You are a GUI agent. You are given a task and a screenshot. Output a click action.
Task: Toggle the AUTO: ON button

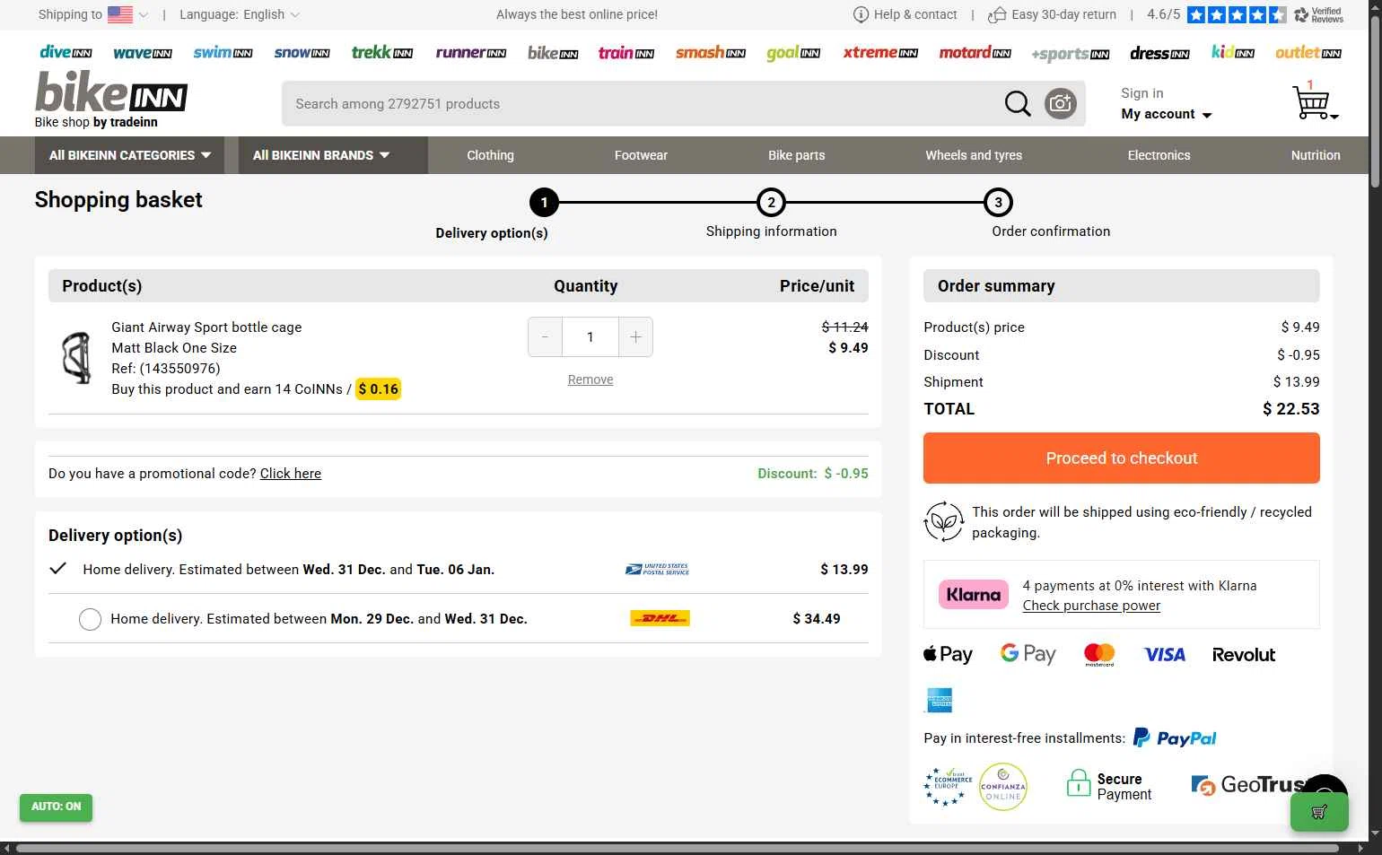pos(56,807)
